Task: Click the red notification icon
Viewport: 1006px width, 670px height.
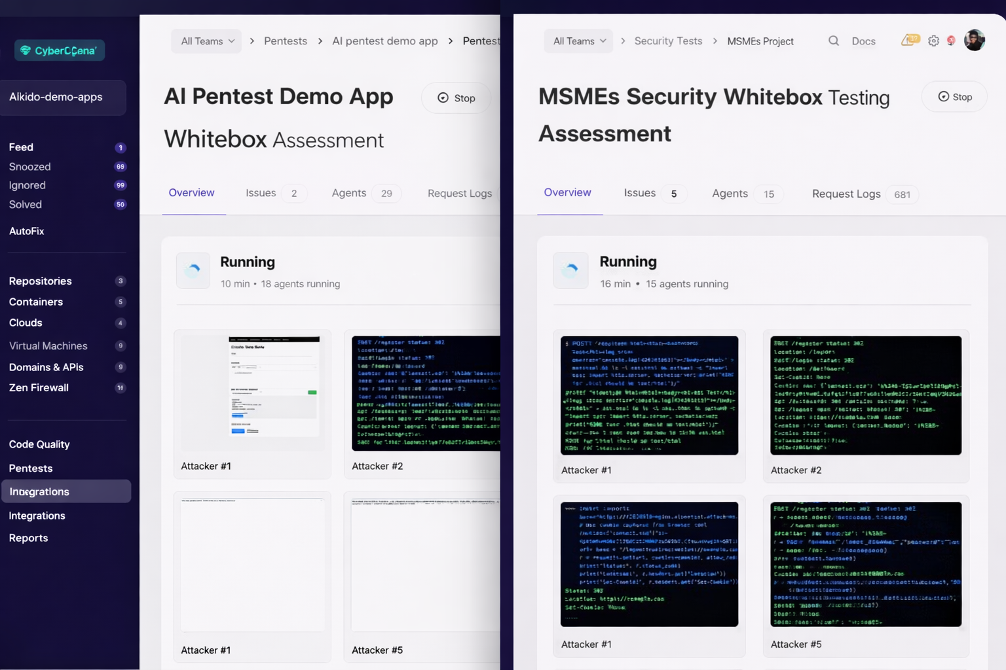Action: 951,41
